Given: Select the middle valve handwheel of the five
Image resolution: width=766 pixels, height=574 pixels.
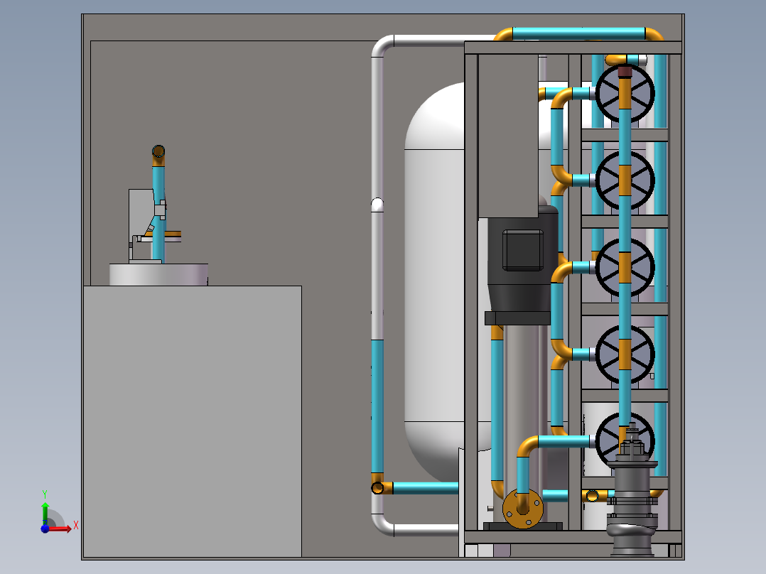Looking at the screenshot, I should 625,267.
